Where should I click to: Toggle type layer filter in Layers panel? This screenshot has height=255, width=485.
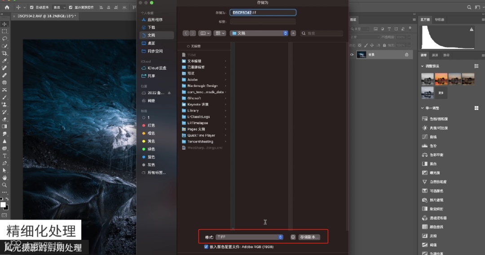tap(389, 29)
